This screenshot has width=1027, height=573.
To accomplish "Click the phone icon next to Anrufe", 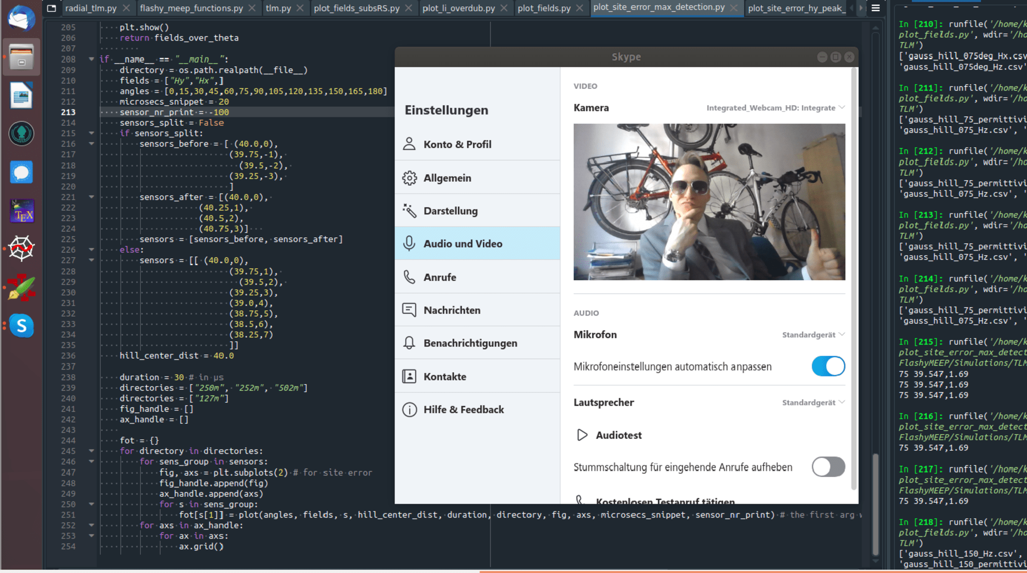I will pyautogui.click(x=409, y=277).
